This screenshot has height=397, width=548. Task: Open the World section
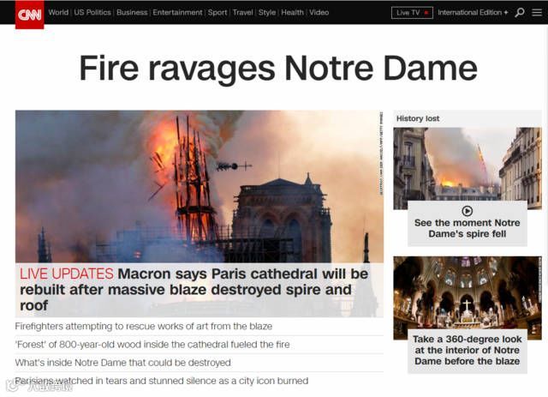click(x=58, y=12)
